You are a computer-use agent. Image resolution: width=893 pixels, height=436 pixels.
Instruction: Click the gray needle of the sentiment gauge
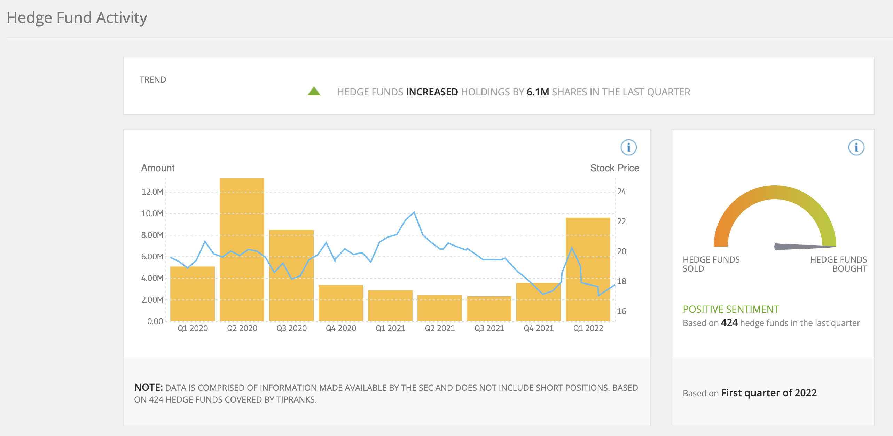805,247
